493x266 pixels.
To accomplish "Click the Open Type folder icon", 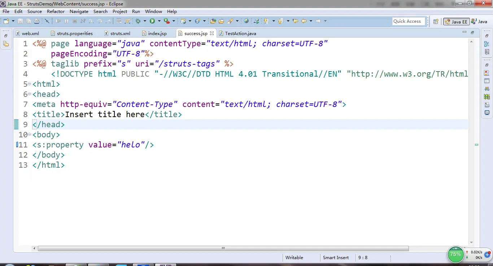I will [213, 21].
